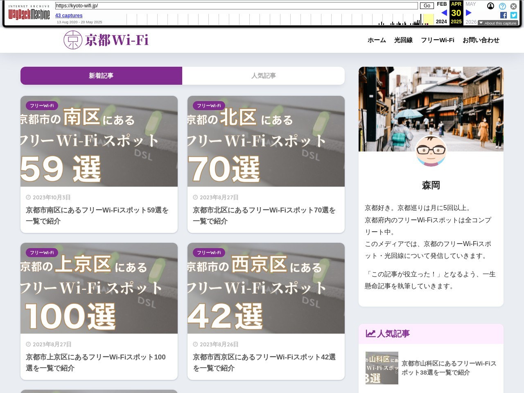Click the 京都Wi-Fi site logo
Viewport: 524px width, 393px height.
(106, 40)
